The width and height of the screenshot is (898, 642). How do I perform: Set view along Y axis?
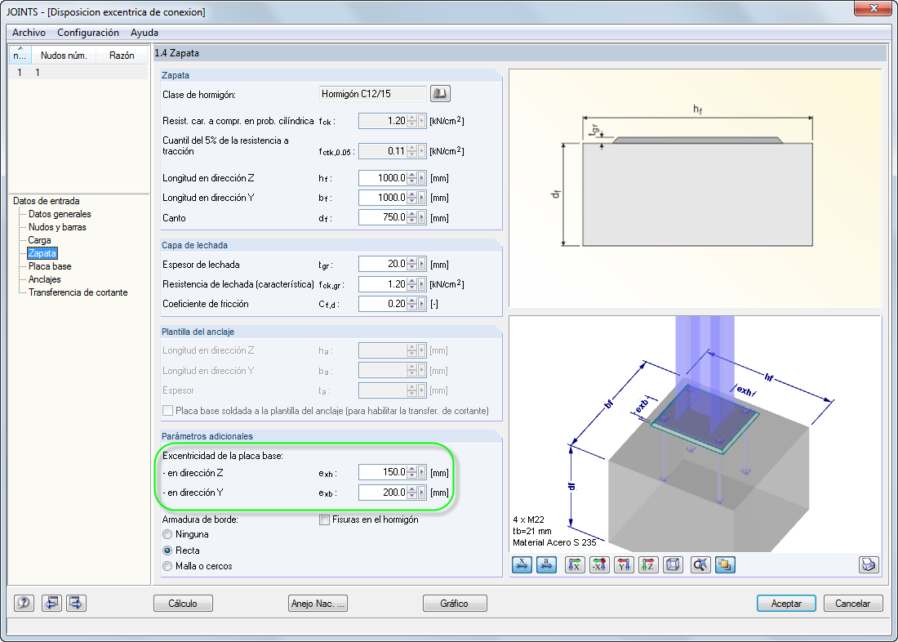(625, 564)
